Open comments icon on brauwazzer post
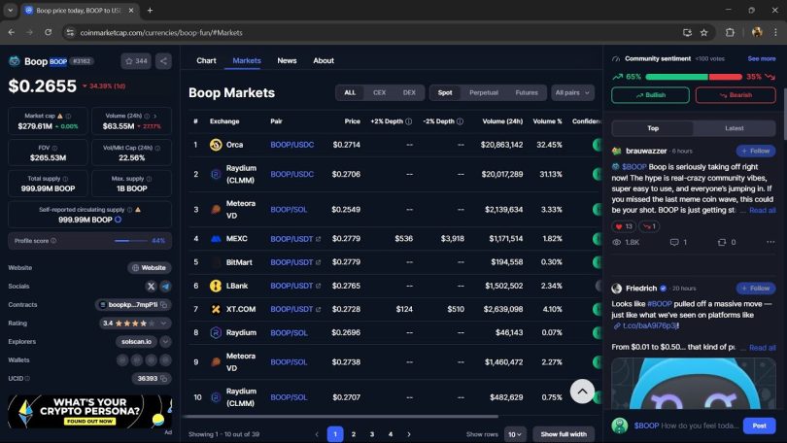787x443 pixels. click(674, 242)
